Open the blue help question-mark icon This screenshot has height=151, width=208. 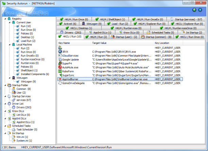tap(200, 10)
